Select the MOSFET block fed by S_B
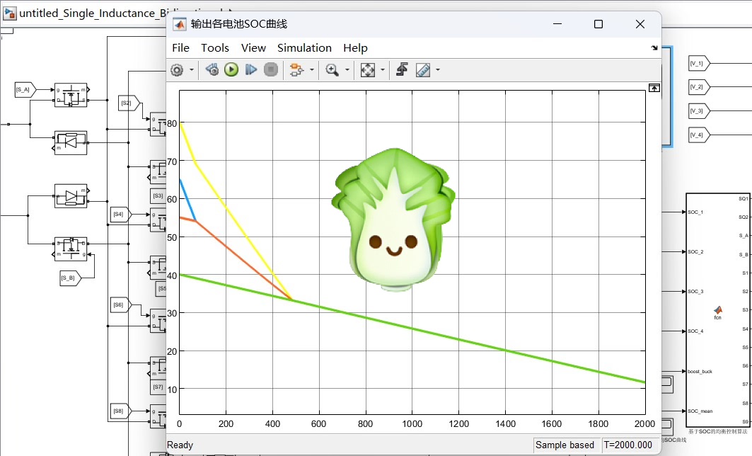Viewport: 752px width, 456px height. (71, 249)
